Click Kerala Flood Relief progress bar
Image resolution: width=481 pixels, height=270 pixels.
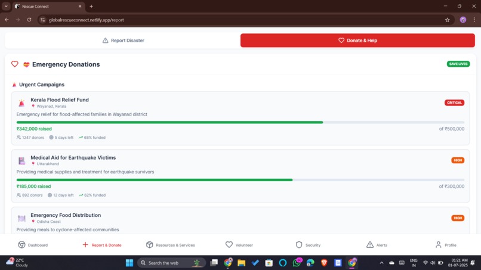pyautogui.click(x=240, y=122)
